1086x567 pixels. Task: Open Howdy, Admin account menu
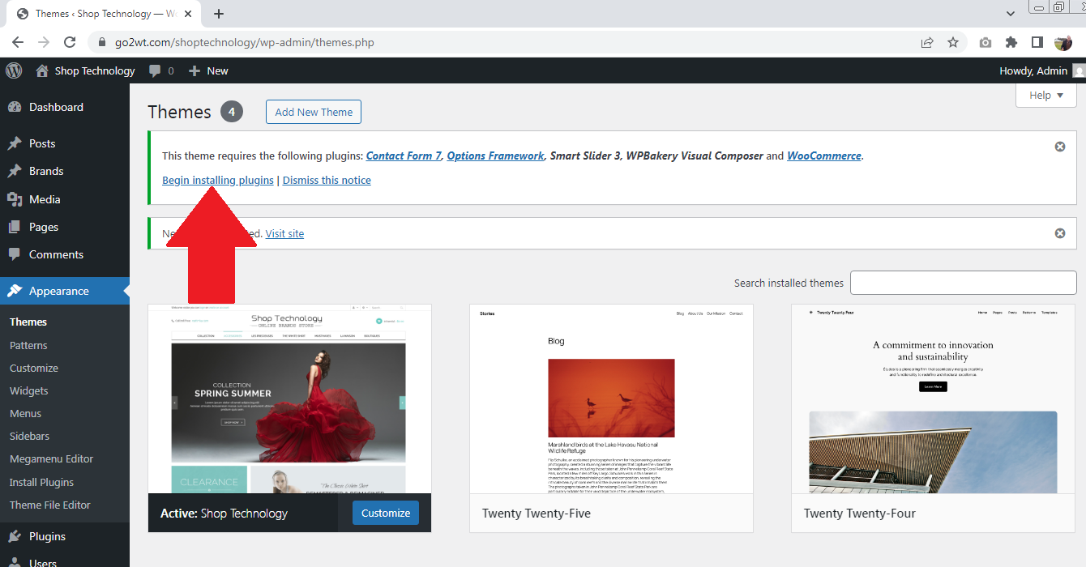[x=1042, y=70]
